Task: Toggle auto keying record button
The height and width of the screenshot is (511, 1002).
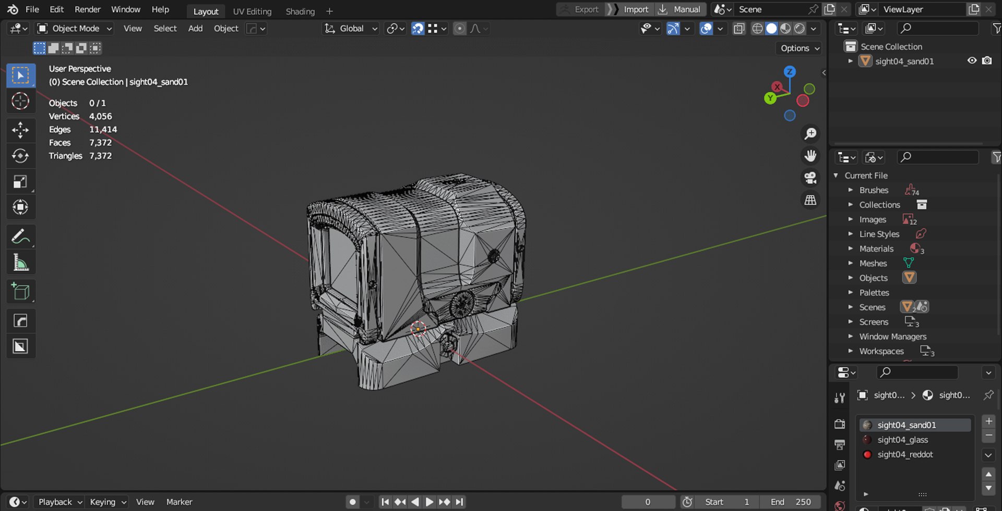Action: pyautogui.click(x=353, y=502)
